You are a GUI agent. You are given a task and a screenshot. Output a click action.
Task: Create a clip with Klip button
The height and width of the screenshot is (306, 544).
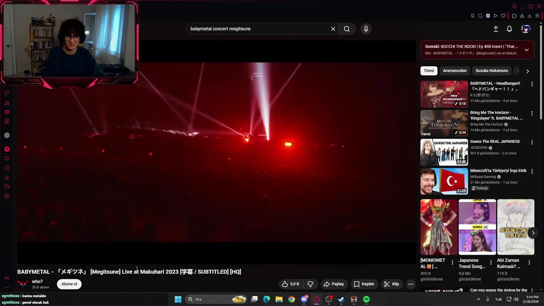(391, 284)
